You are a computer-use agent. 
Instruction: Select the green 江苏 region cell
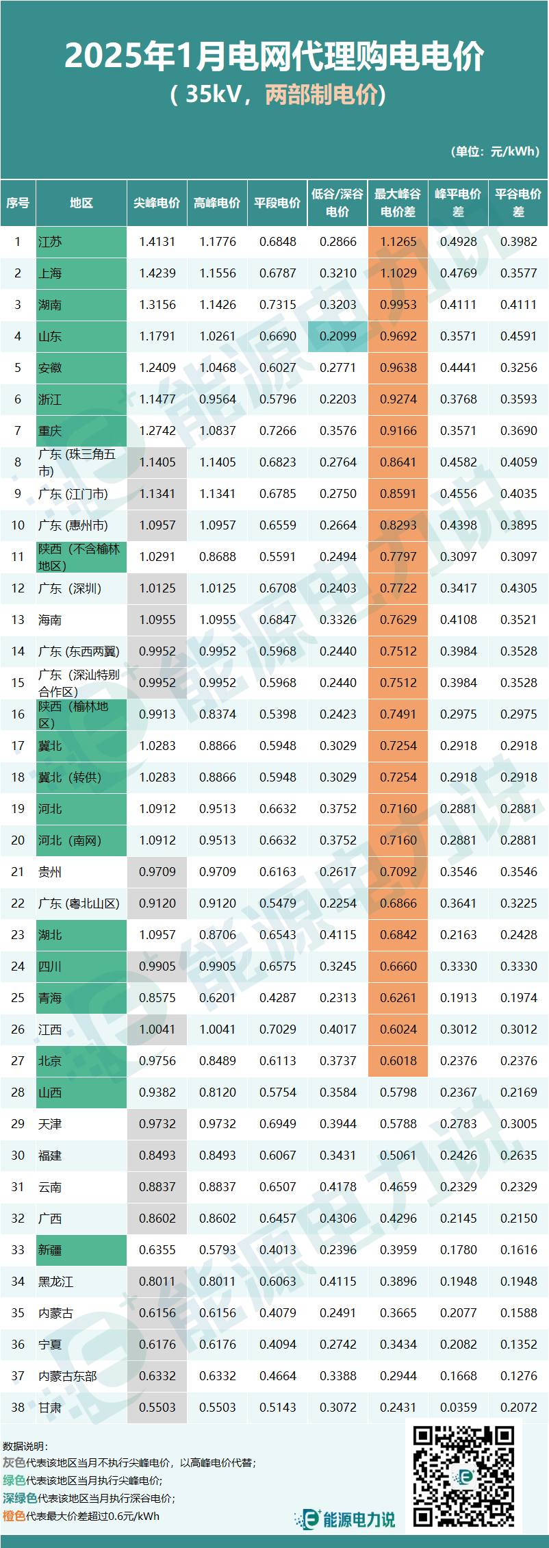[x=81, y=242]
